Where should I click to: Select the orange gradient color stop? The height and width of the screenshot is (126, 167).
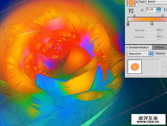coord(152,24)
